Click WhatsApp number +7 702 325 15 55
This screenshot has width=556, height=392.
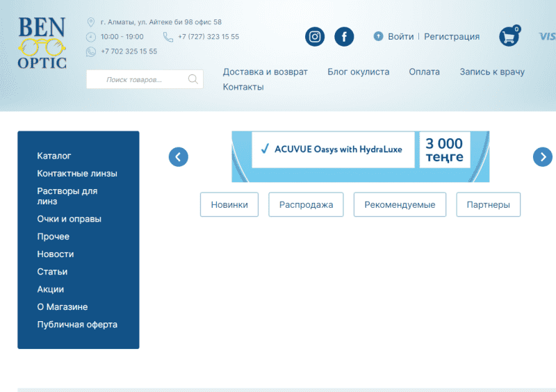point(129,51)
